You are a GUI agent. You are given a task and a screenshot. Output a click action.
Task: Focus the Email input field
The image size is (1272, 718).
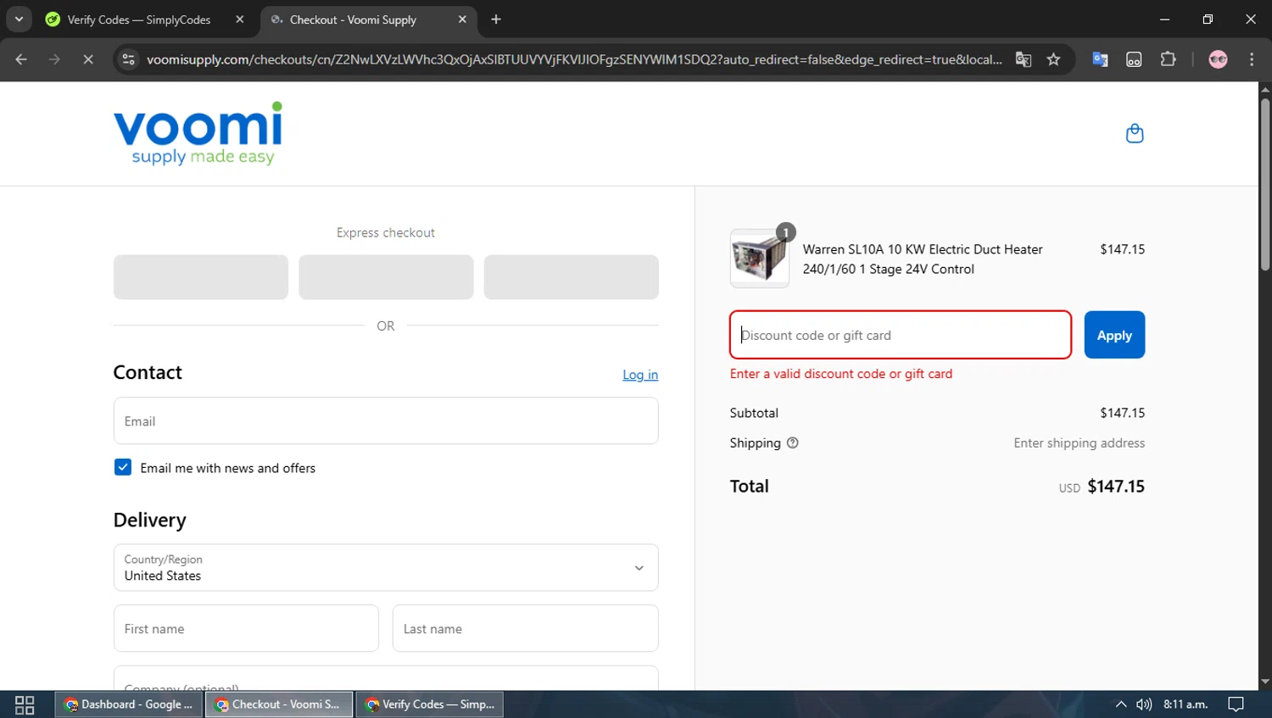386,420
